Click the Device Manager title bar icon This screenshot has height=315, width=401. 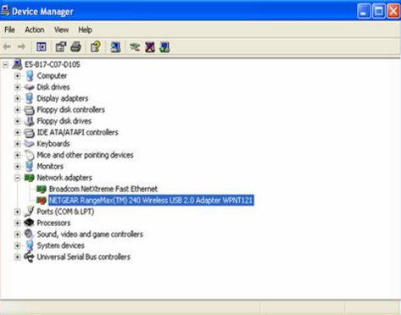pyautogui.click(x=5, y=11)
